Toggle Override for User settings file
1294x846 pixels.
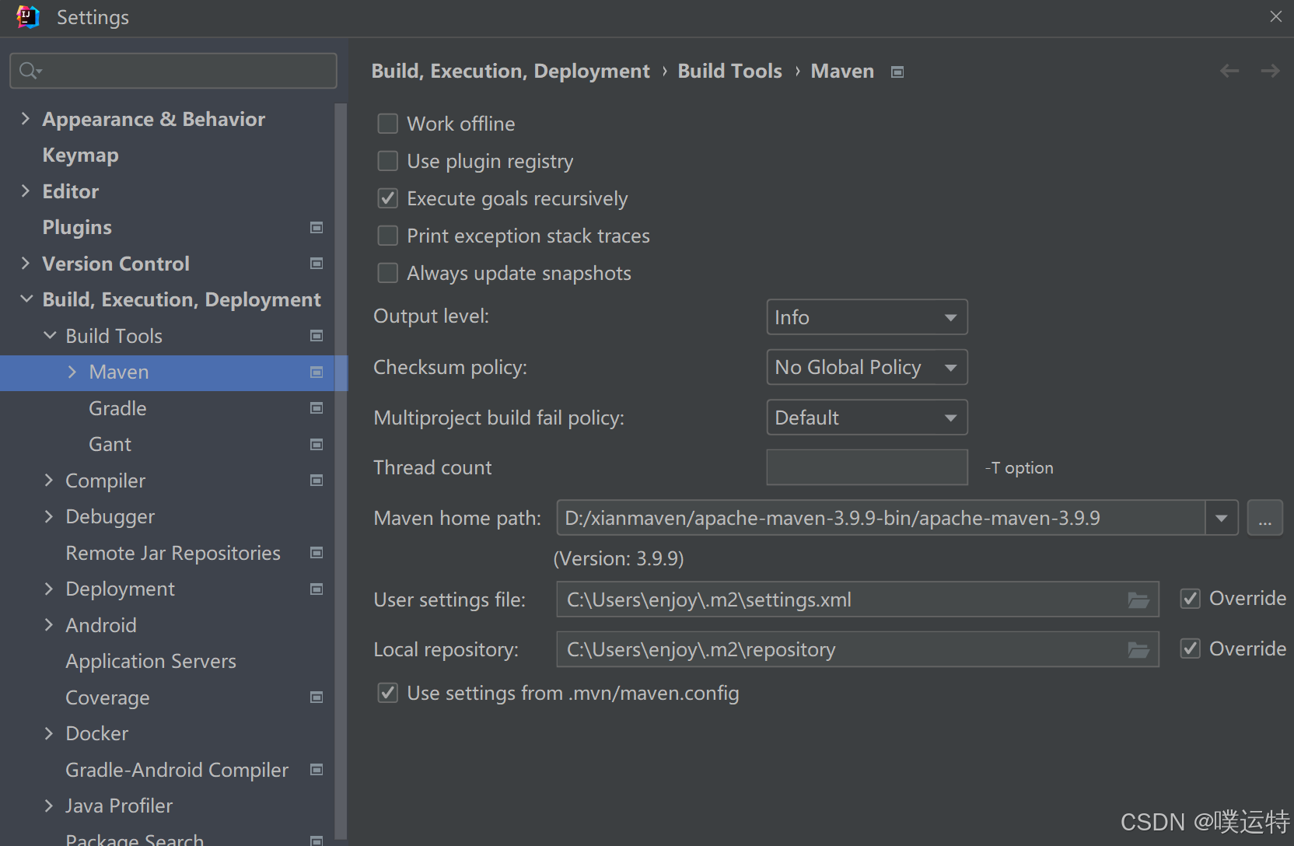click(x=1190, y=598)
